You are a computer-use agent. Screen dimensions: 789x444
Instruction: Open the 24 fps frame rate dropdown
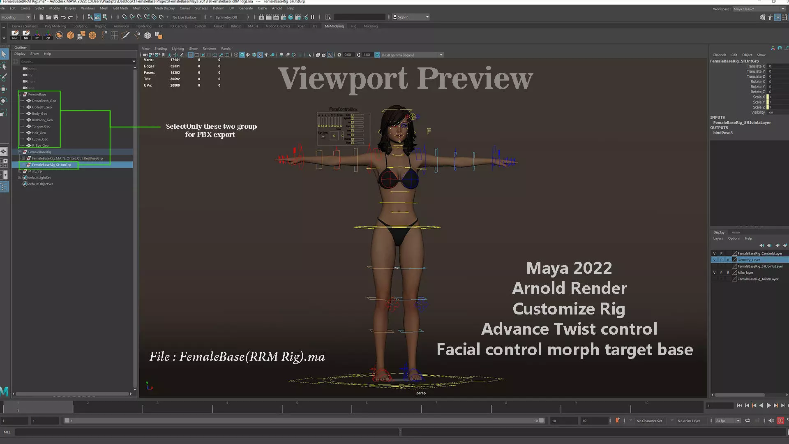point(727,421)
